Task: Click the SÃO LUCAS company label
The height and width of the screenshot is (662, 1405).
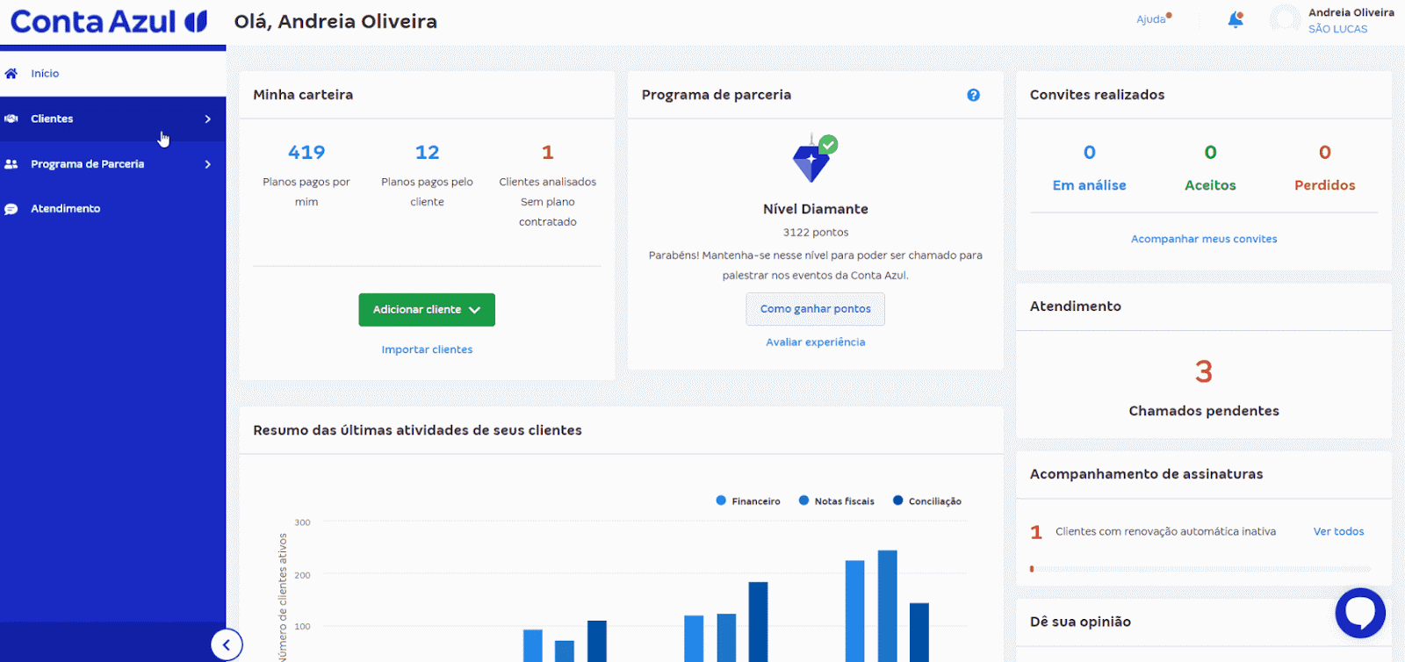Action: (1337, 29)
